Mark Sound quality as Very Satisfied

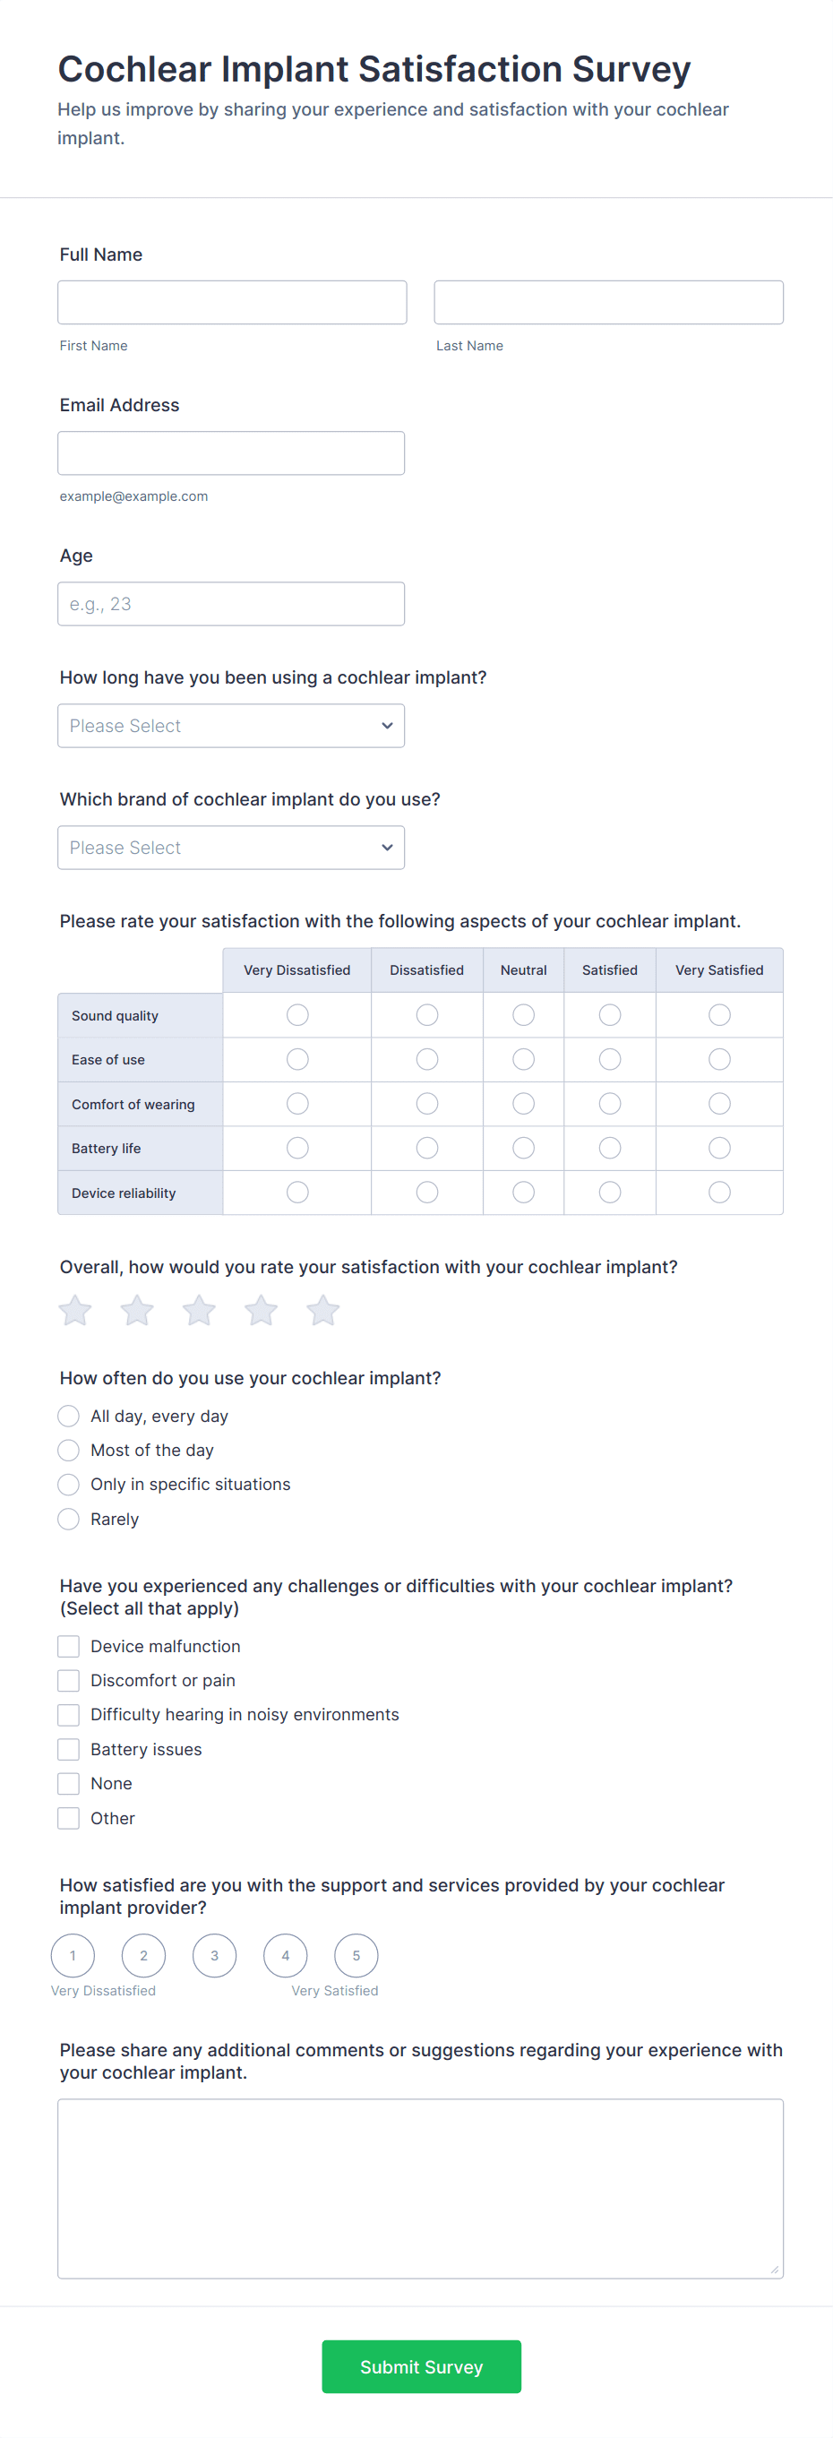point(719,1014)
